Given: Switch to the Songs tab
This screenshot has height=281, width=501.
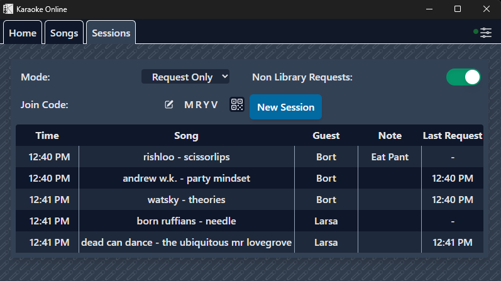Looking at the screenshot, I should pyautogui.click(x=64, y=33).
